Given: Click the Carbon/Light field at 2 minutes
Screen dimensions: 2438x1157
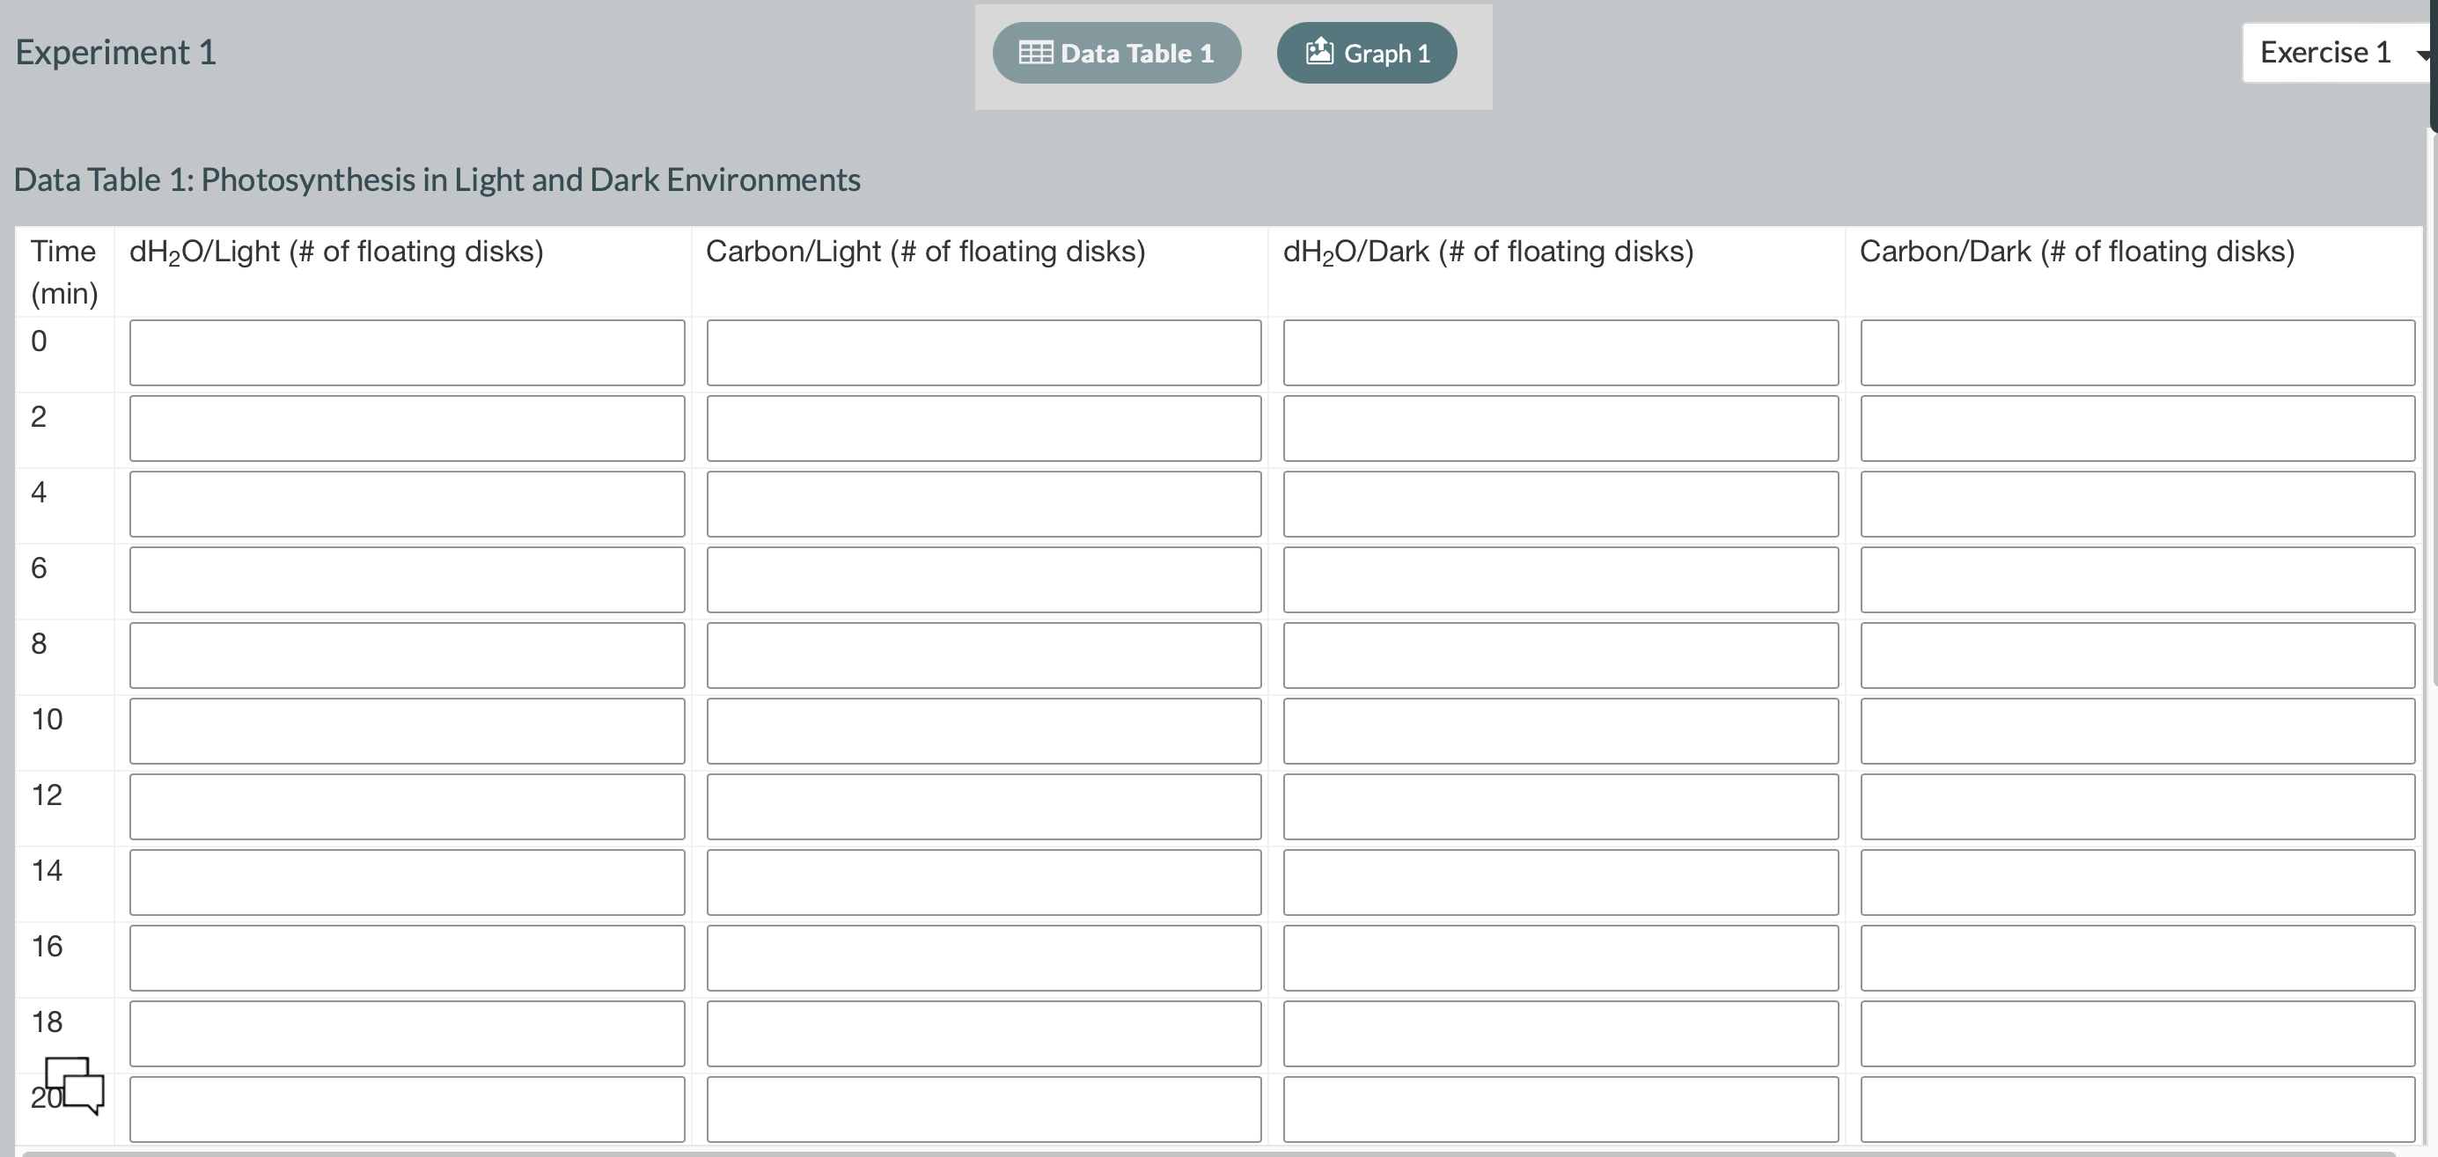Looking at the screenshot, I should tap(983, 428).
